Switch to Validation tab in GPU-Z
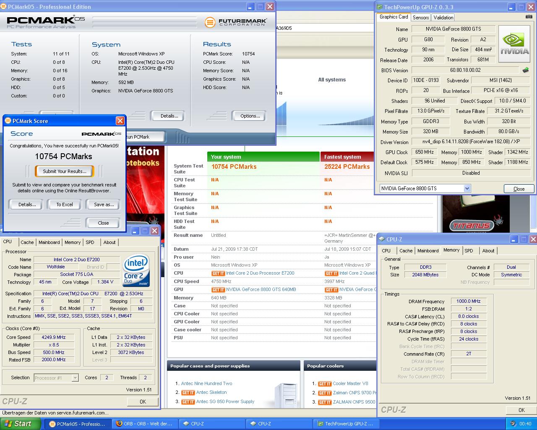Screen dimensions: 537x430 [x=443, y=17]
